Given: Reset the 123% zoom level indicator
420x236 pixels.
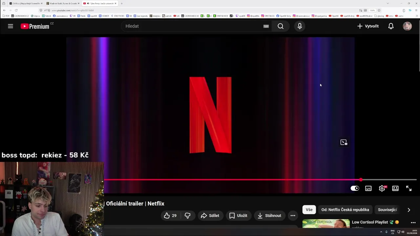Looking at the screenshot, I should pos(372,10).
